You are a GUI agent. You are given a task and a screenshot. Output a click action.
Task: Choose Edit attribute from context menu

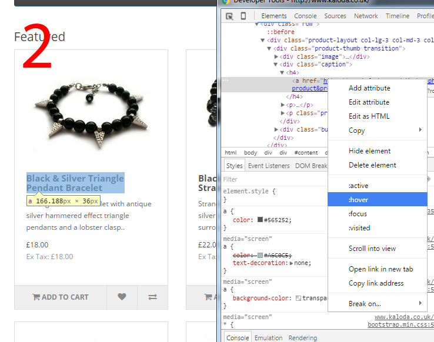coord(378,102)
